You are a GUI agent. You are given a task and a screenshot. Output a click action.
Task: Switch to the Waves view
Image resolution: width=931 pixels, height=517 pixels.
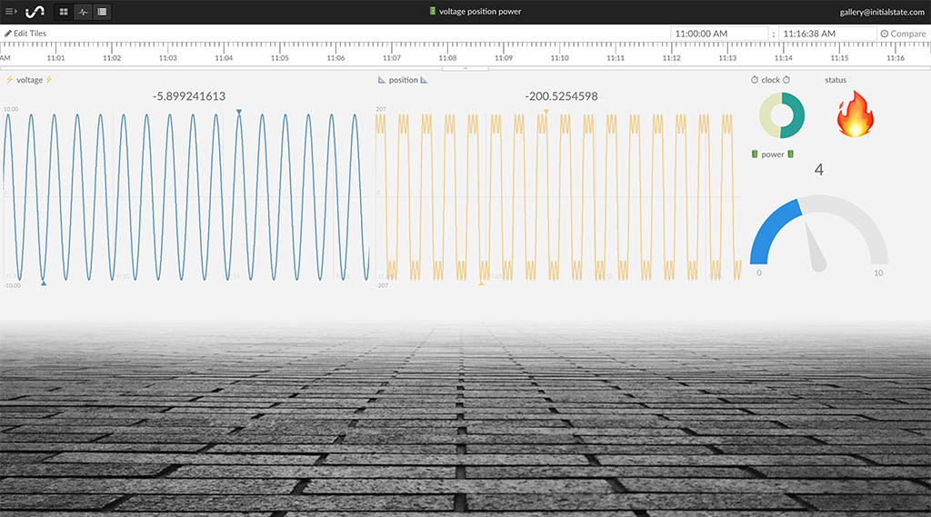[83, 12]
